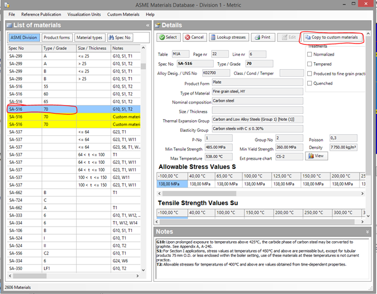Select the SA-299 A <= 25 row
377x294 pixels.
(74, 56)
